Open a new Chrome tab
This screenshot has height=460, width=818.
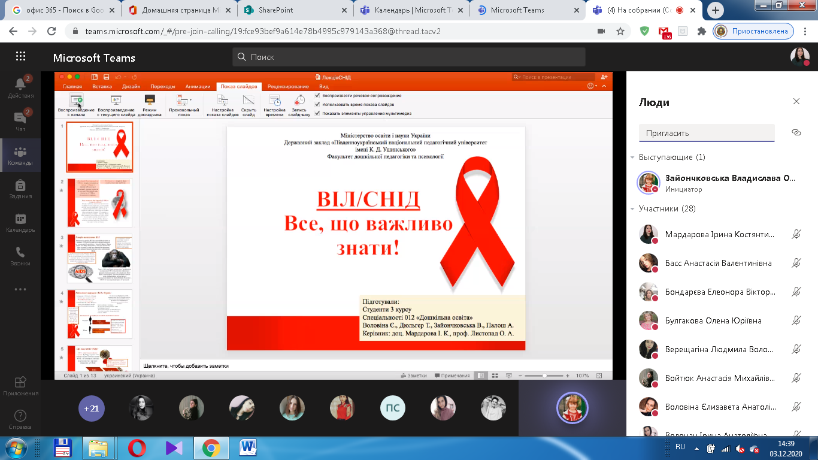point(716,10)
